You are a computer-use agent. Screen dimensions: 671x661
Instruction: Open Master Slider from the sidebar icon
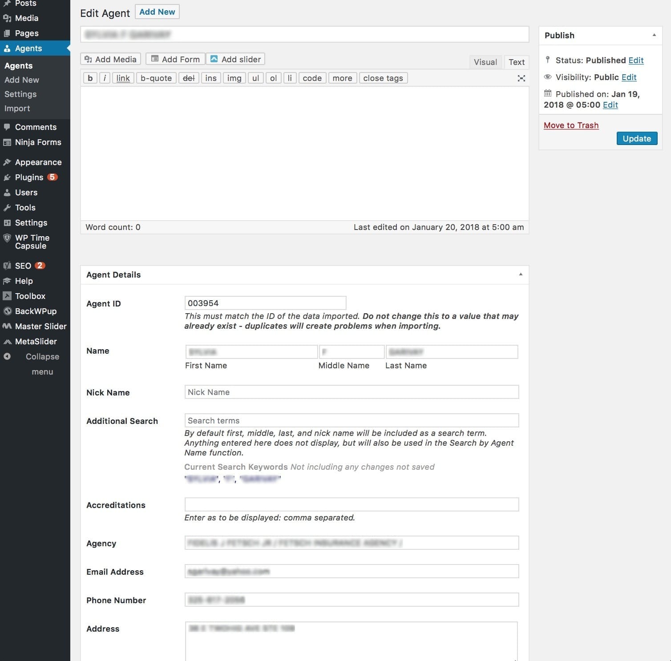pyautogui.click(x=7, y=326)
